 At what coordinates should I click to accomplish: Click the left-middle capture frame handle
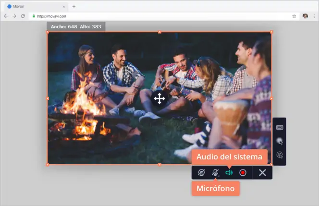point(48,98)
